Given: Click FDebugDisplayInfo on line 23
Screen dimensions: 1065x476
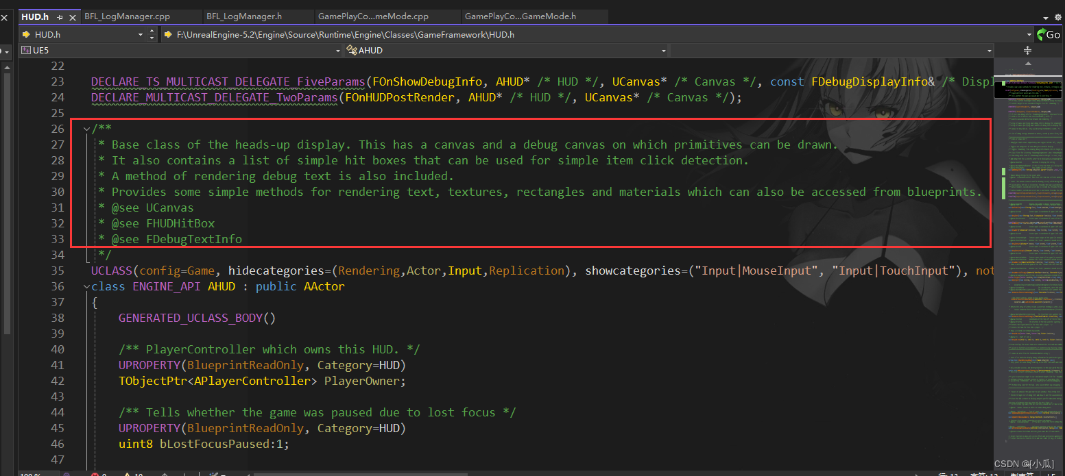Looking at the screenshot, I should [870, 82].
